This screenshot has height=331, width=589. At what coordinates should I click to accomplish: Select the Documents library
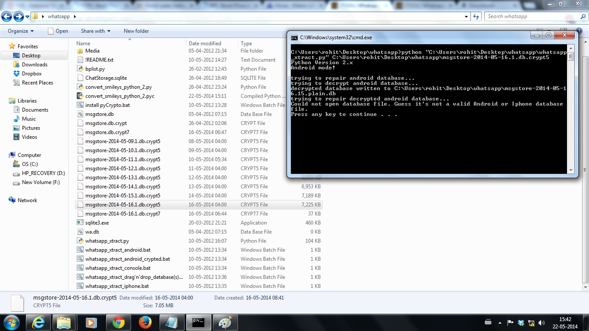[x=35, y=110]
